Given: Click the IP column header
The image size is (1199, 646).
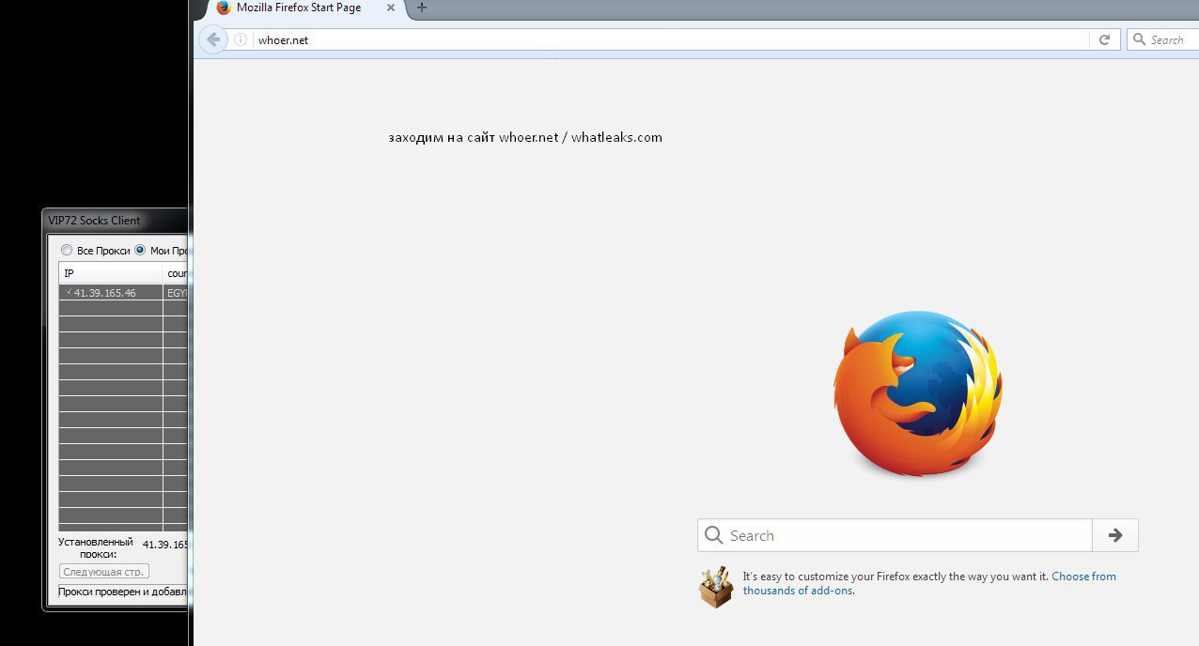Looking at the screenshot, I should [x=110, y=273].
